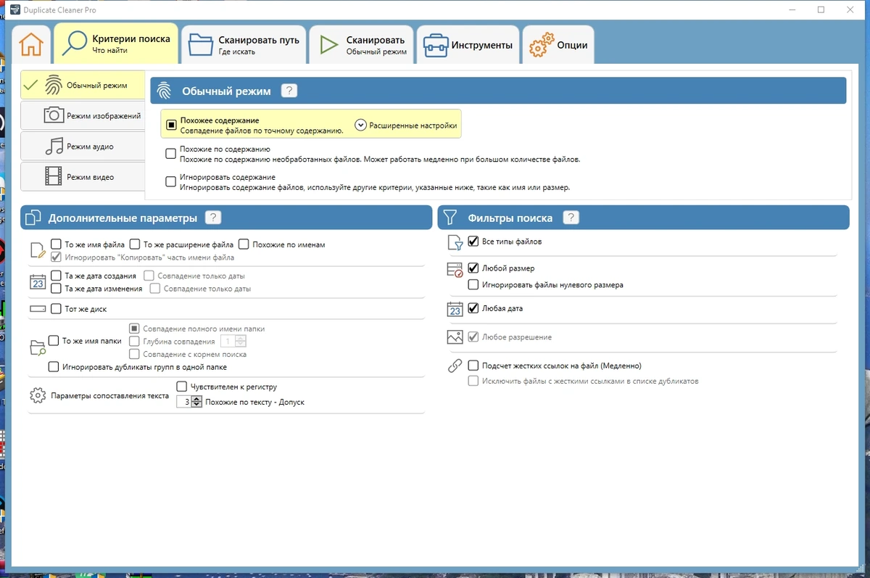
Task: Click the green play icon on Сканировать tab
Action: pos(329,45)
